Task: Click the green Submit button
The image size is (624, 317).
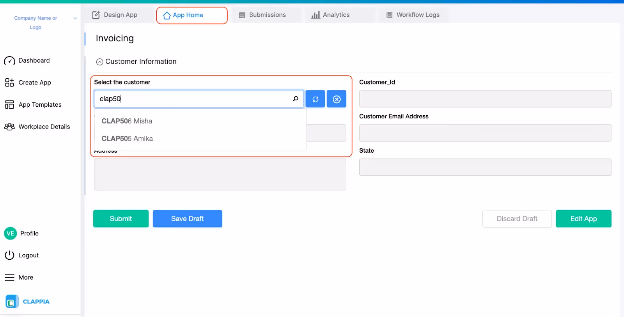Action: 121,218
